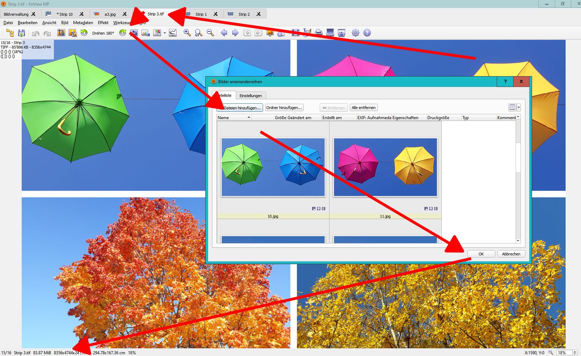581x356 pixels.
Task: Click the previous page toolbar icon
Action: [x=247, y=33]
